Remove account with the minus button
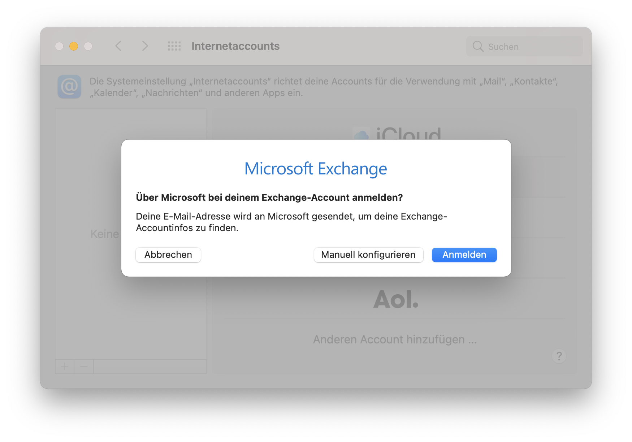 [84, 367]
